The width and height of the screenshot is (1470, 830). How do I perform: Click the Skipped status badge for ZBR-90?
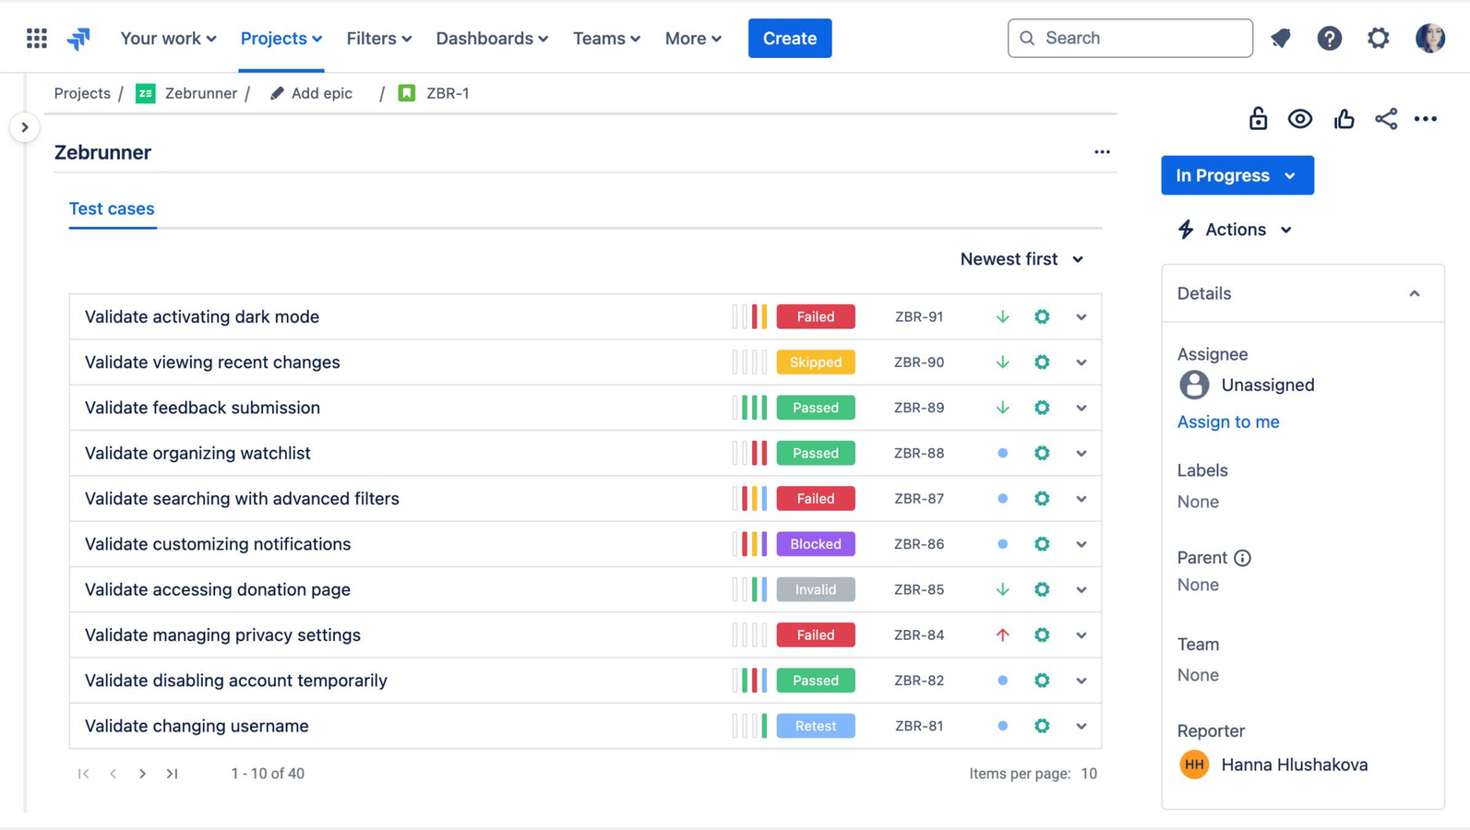click(816, 362)
